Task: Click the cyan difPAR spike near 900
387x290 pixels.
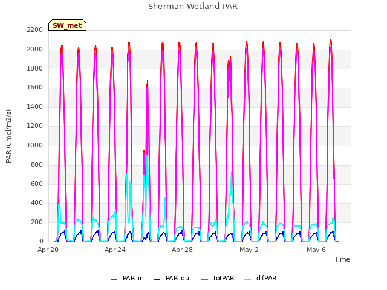Action: pyautogui.click(x=147, y=156)
